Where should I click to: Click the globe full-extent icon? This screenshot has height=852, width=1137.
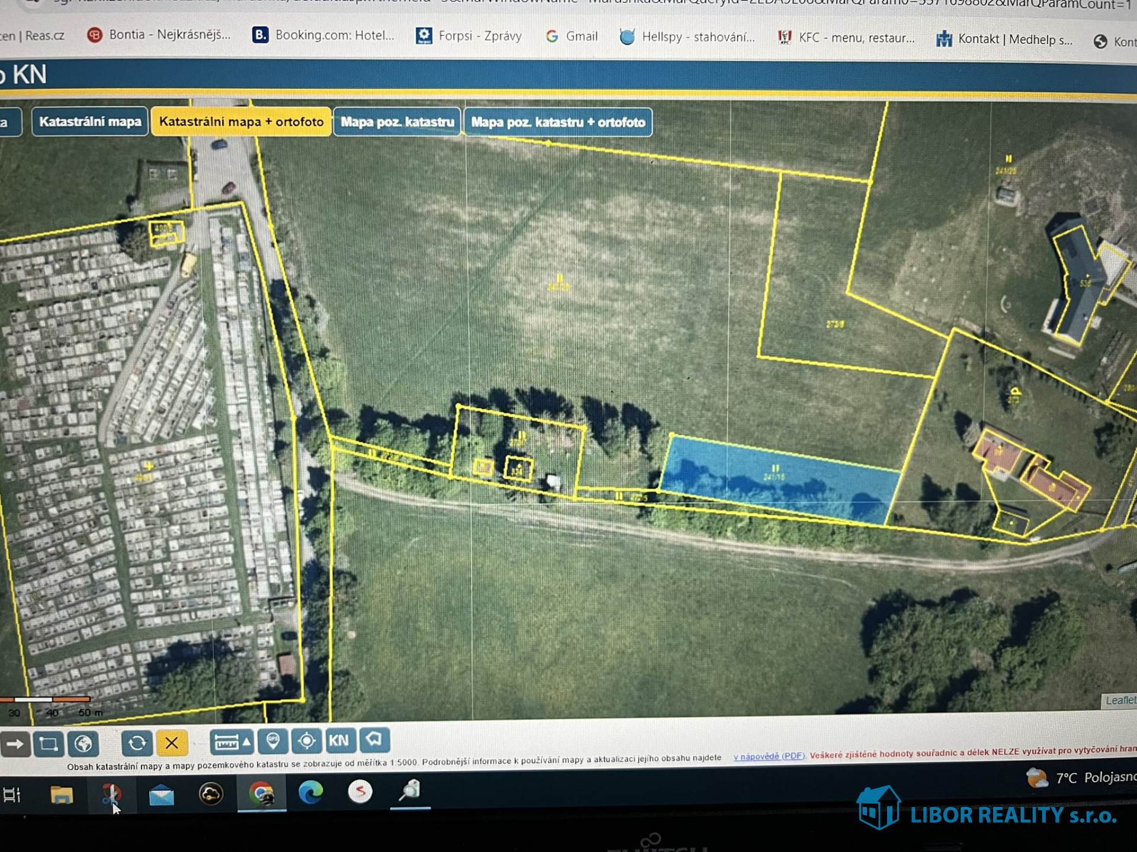(x=83, y=744)
